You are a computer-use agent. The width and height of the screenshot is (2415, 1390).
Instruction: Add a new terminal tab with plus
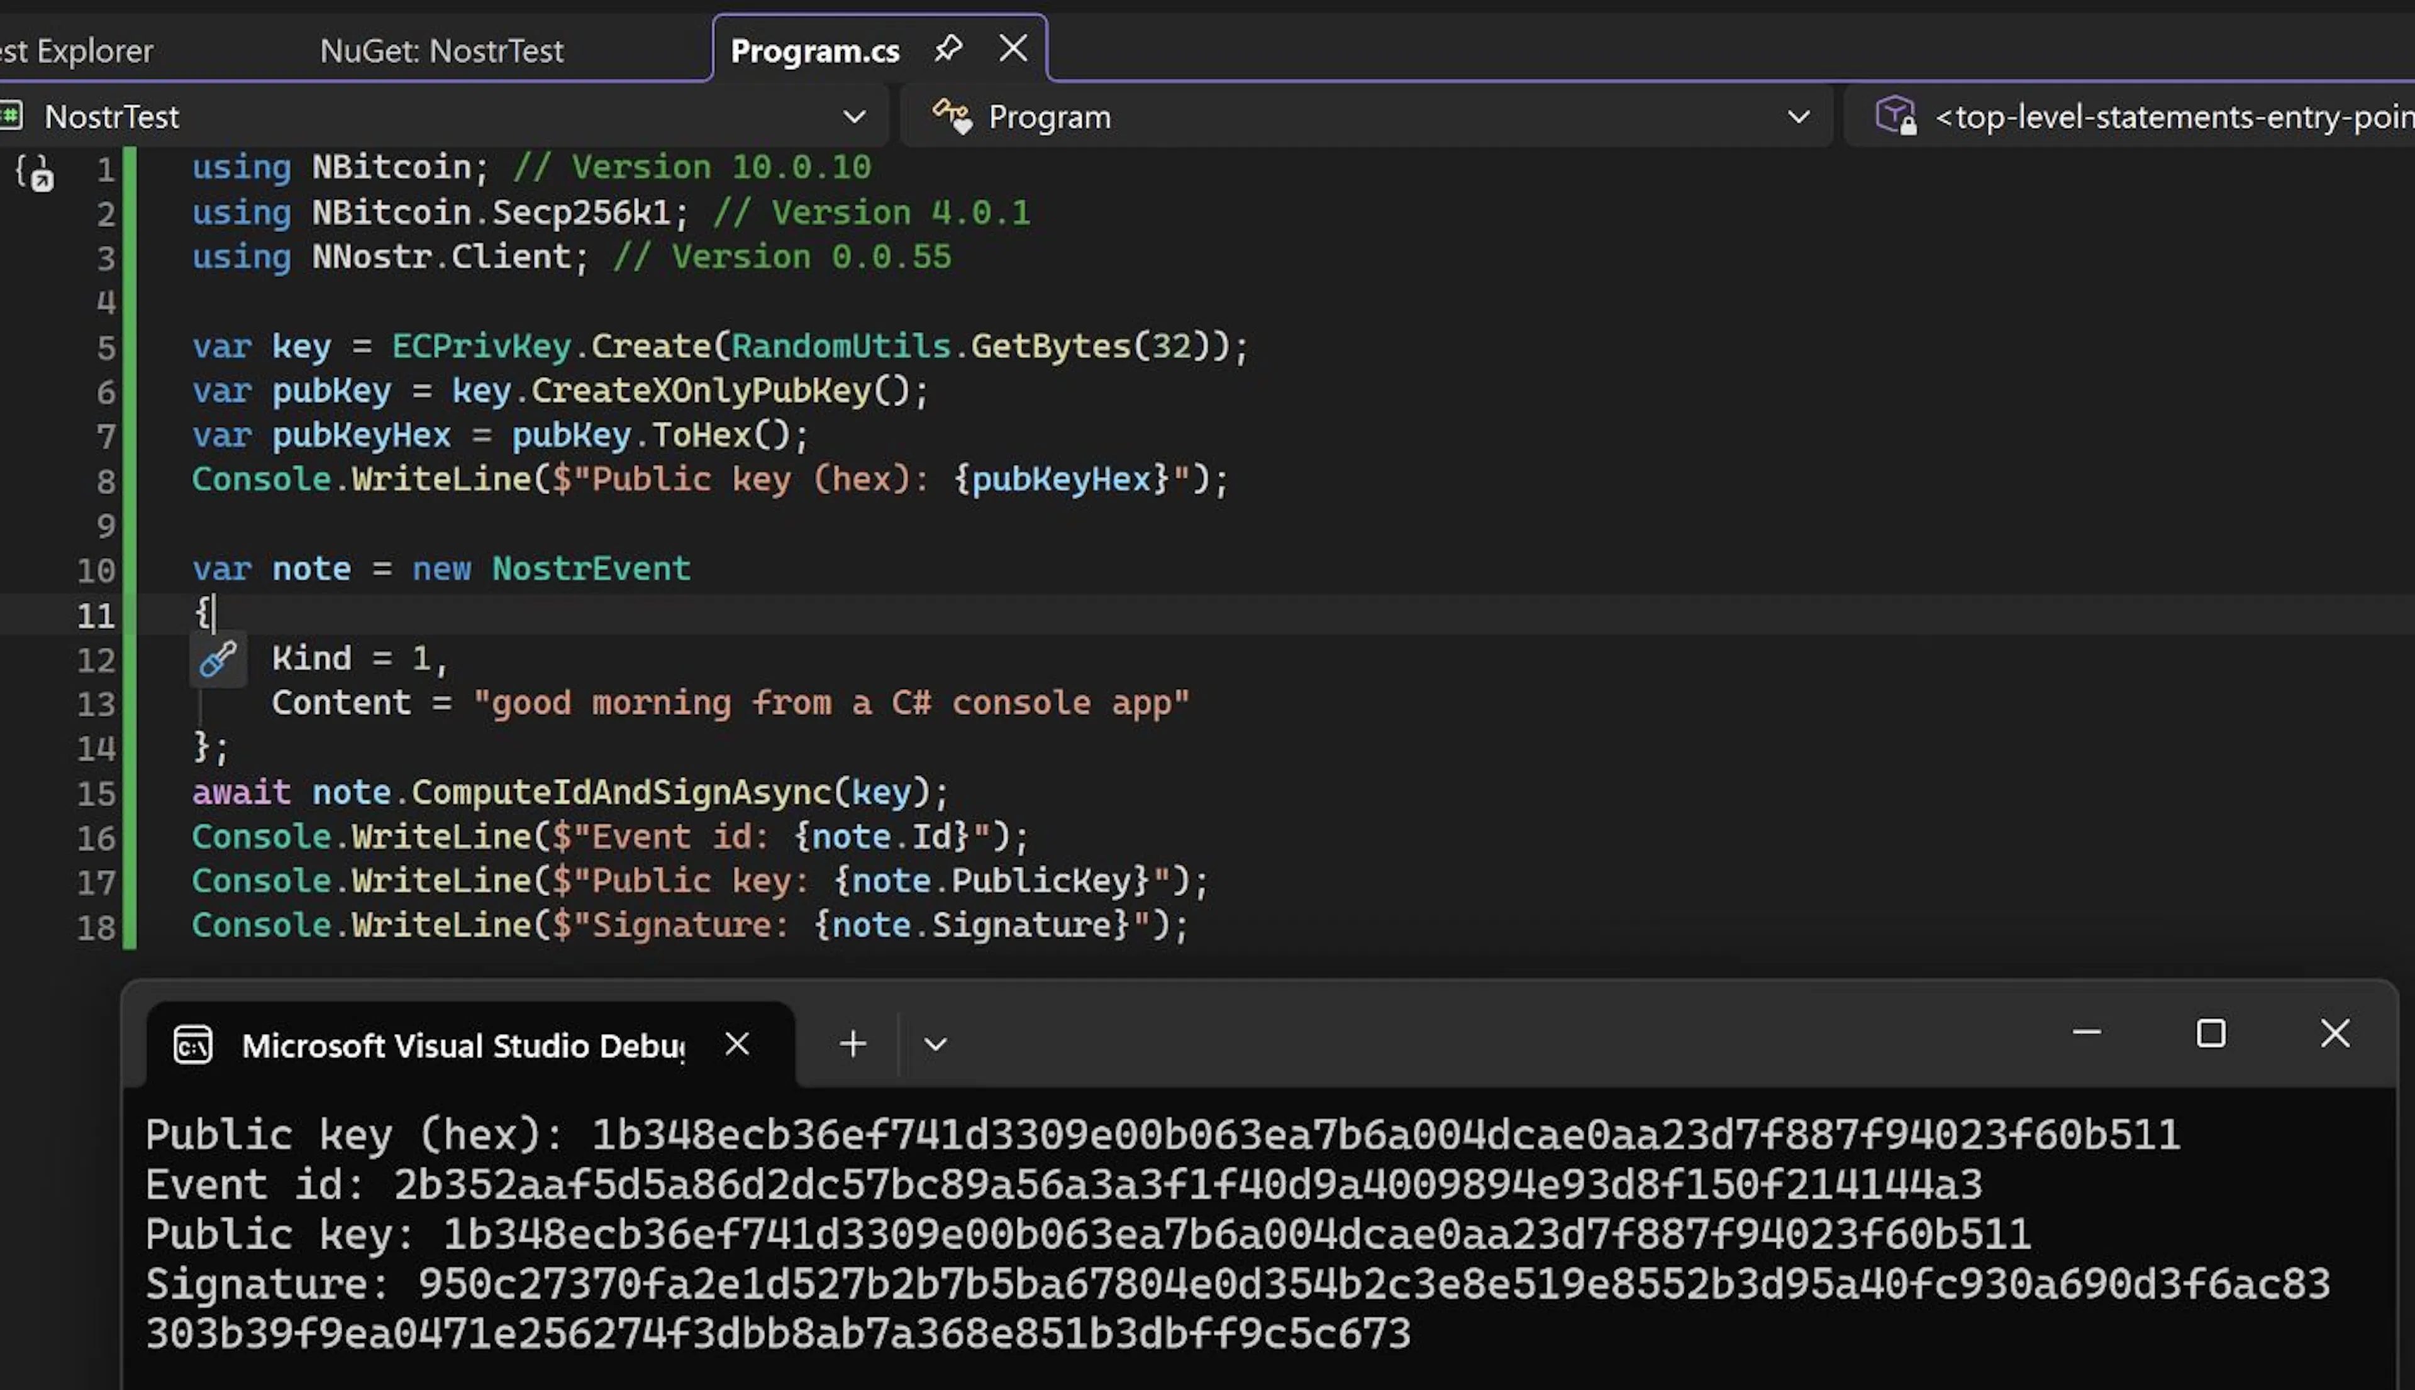pyautogui.click(x=853, y=1044)
